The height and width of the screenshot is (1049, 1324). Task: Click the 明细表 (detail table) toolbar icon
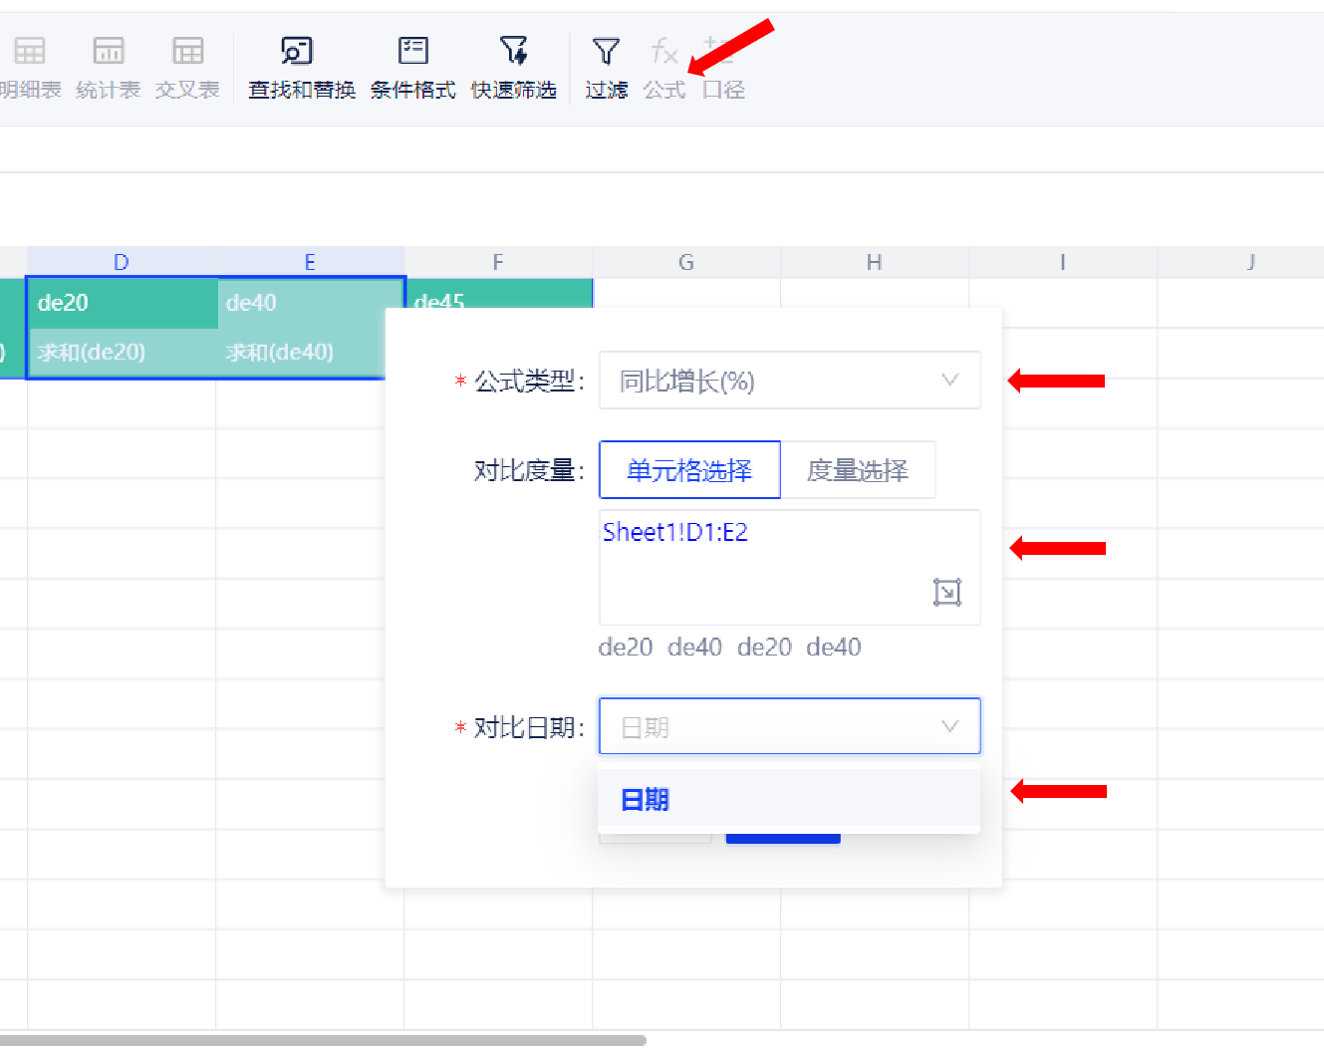pyautogui.click(x=30, y=52)
